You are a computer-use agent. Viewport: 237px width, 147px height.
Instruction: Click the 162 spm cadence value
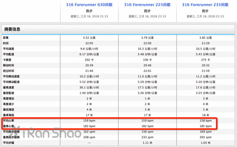pyautogui.click(x=89, y=132)
